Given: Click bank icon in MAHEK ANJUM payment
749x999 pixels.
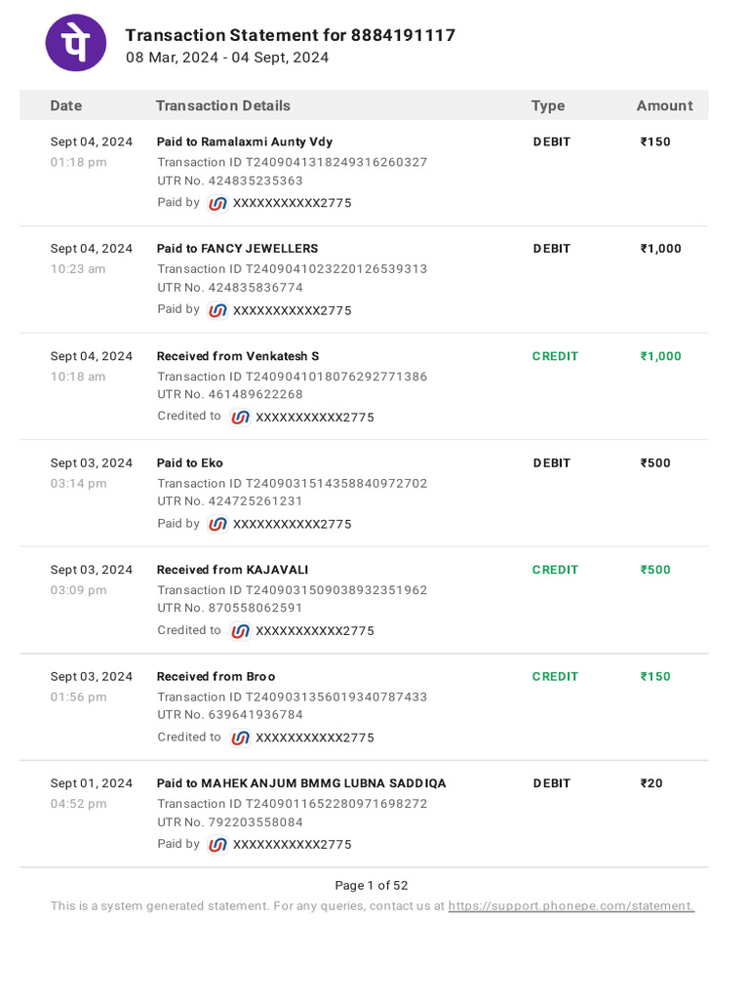Looking at the screenshot, I should pyautogui.click(x=218, y=845).
